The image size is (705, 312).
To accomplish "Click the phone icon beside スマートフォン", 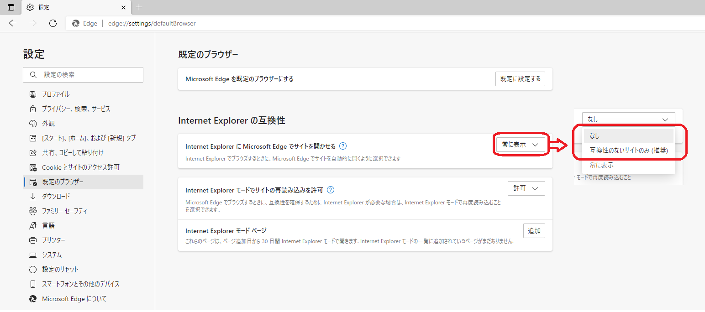I will [33, 284].
